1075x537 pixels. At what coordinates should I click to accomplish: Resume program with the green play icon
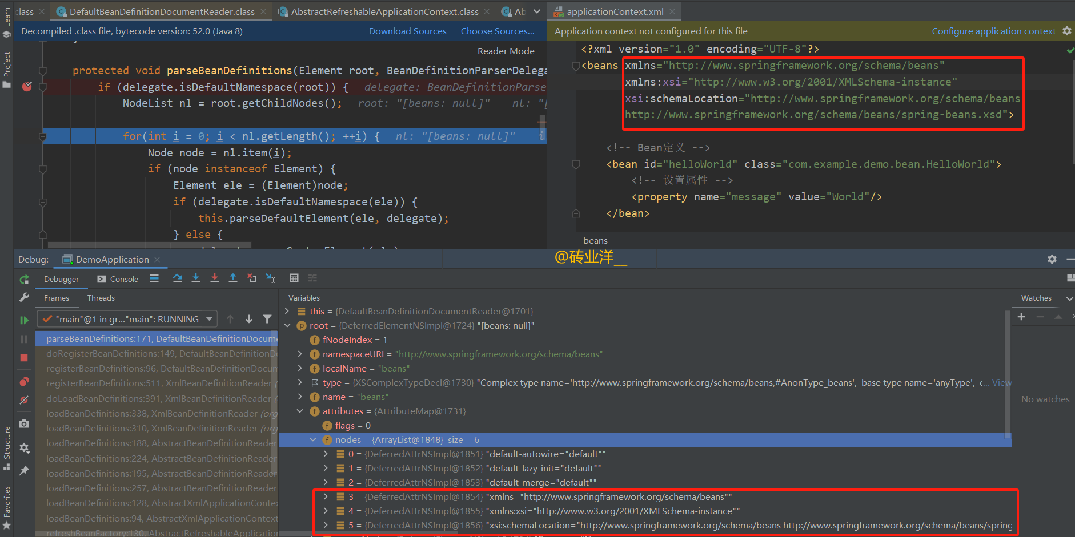coord(24,320)
